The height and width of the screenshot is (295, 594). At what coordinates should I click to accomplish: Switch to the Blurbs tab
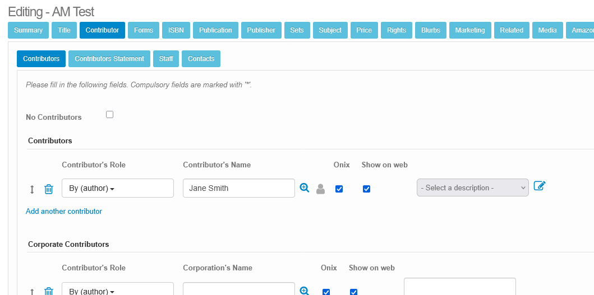pyautogui.click(x=431, y=30)
